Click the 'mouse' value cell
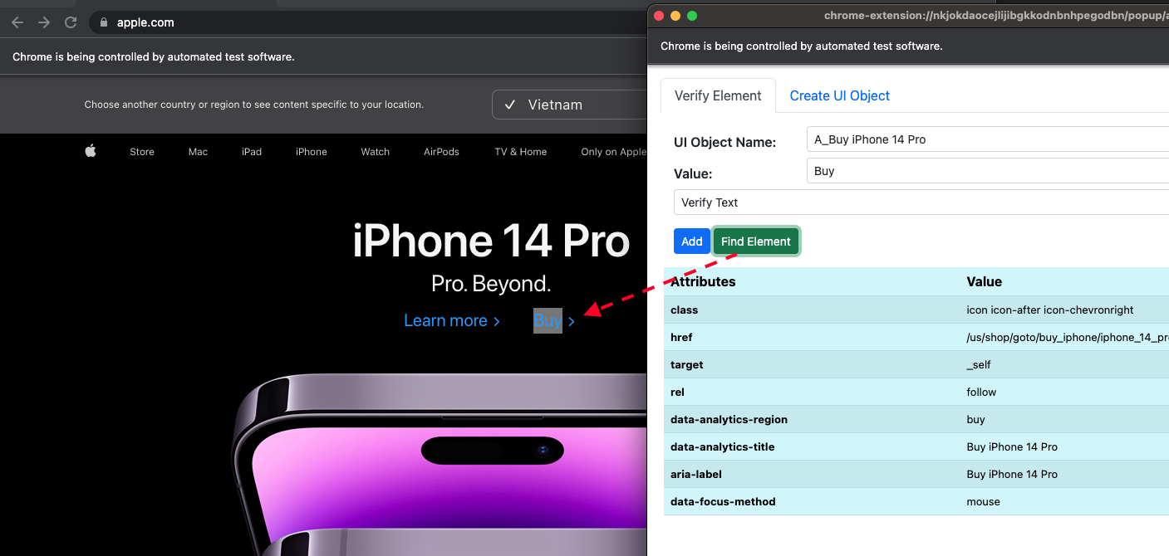 [984, 501]
